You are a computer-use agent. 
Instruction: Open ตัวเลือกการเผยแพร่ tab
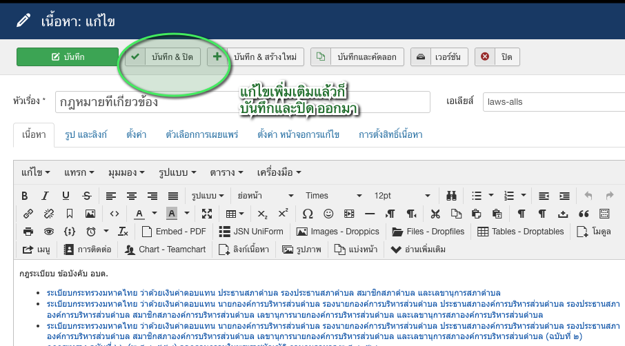tap(201, 134)
